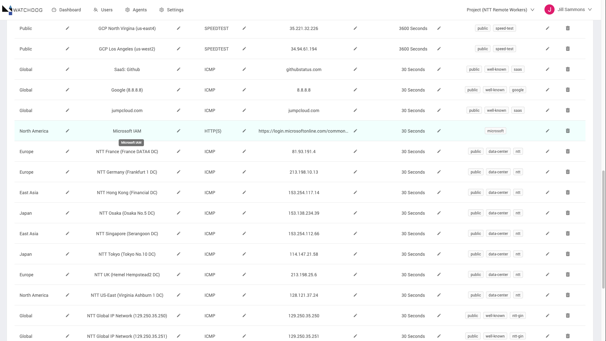Click the google tag
Viewport: 606px width, 341px height.
[x=518, y=90]
